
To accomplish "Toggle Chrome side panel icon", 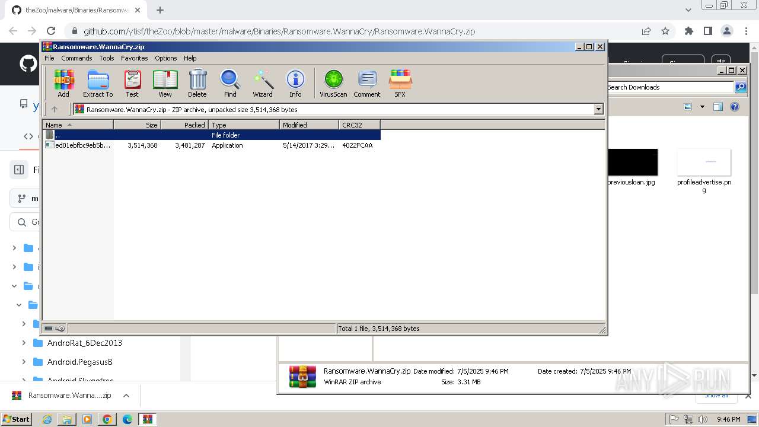I will tap(708, 31).
